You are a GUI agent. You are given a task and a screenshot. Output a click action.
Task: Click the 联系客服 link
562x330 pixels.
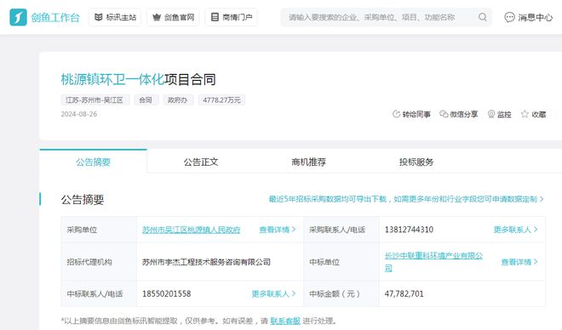pyautogui.click(x=285, y=321)
